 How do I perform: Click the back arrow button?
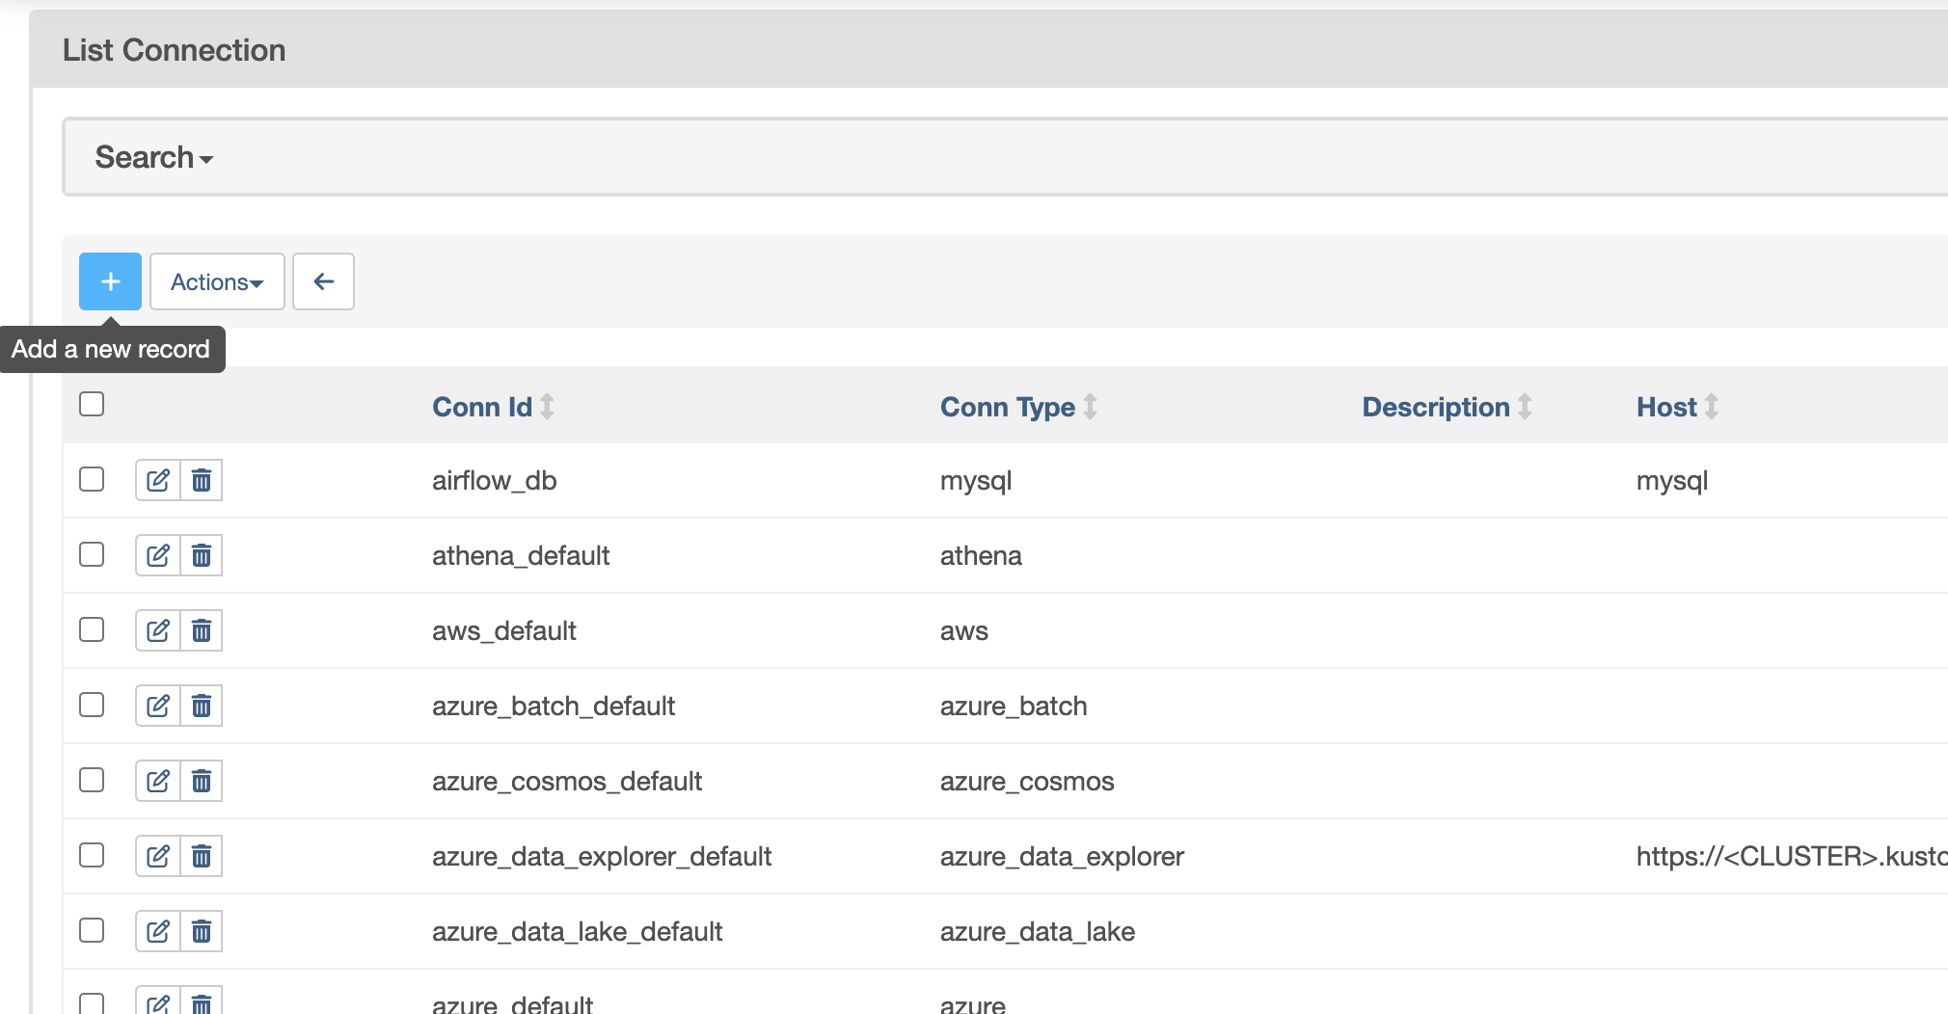(x=323, y=280)
